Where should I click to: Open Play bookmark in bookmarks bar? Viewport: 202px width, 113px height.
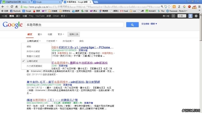pos(161,11)
